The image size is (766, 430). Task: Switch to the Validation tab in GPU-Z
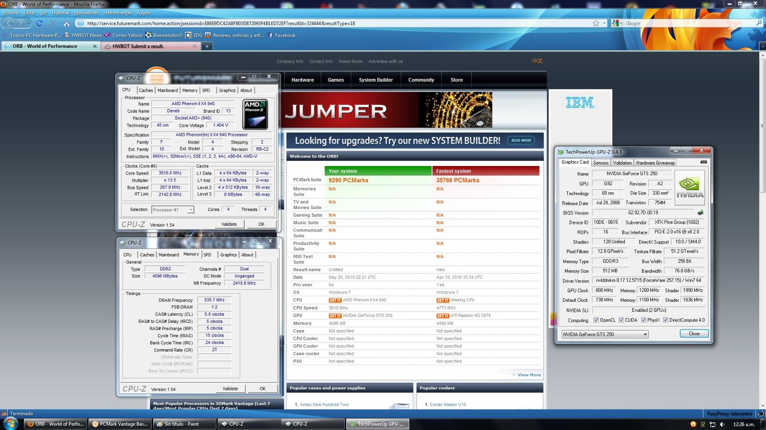coord(622,163)
